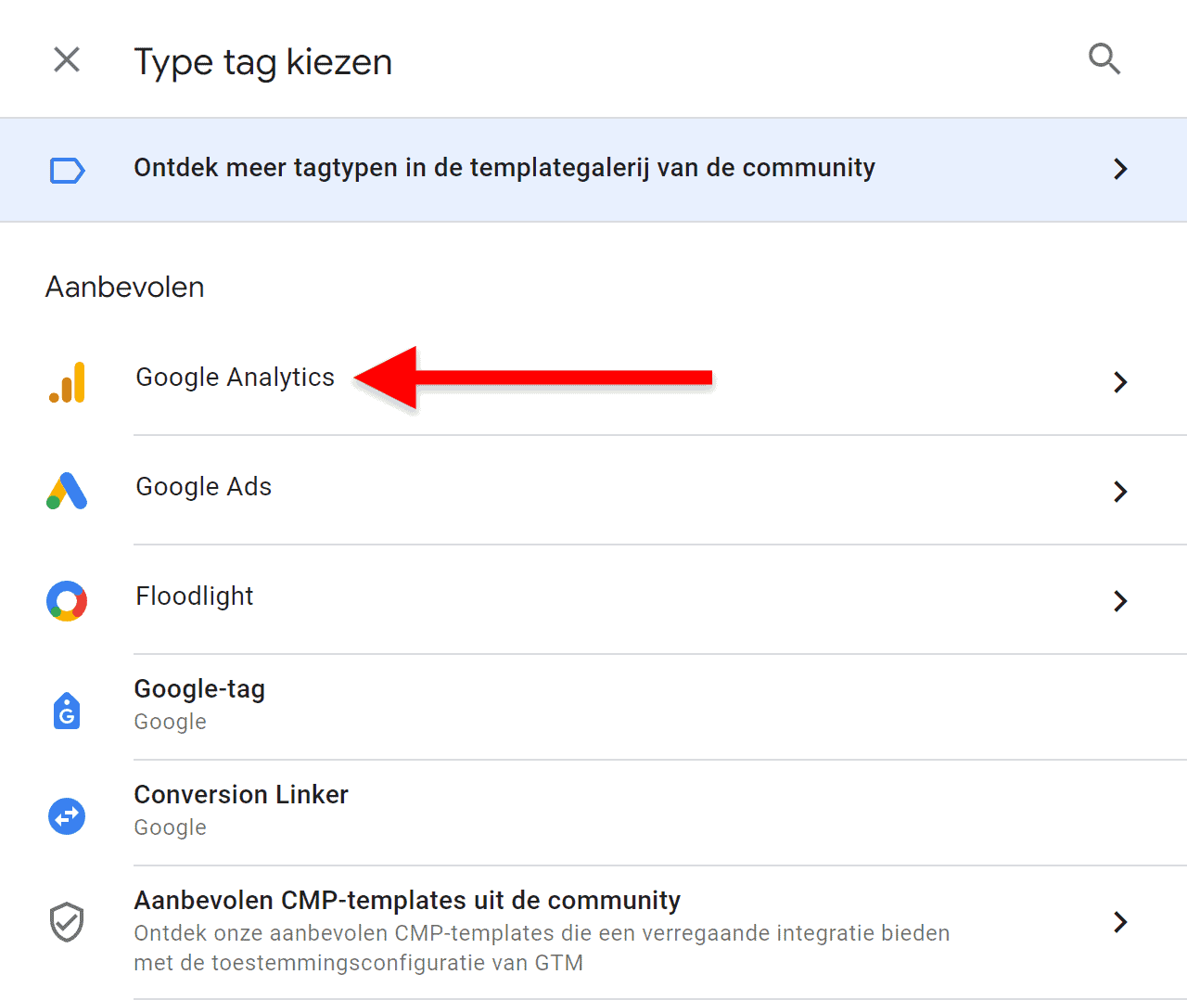Select the Google-tag list entry
This screenshot has height=1000, width=1187.
coord(199,688)
